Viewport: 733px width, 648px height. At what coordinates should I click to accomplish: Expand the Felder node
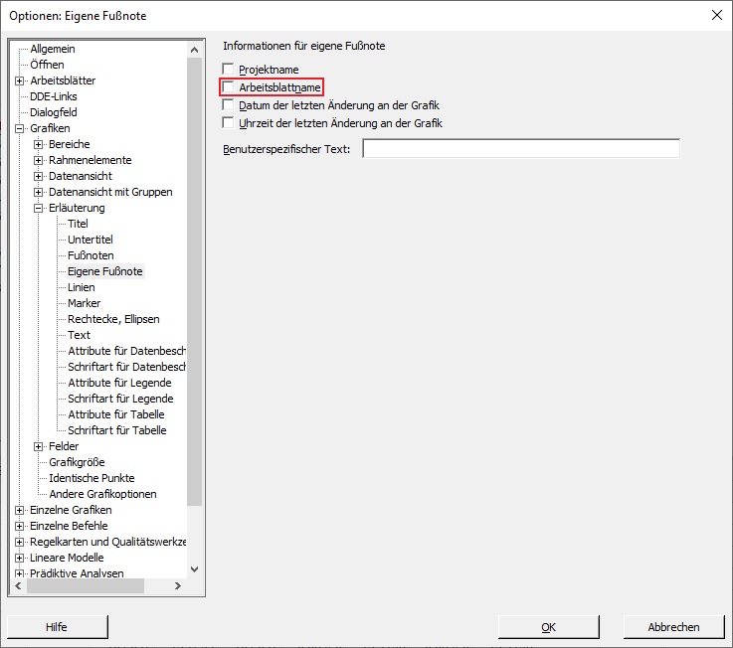click(39, 446)
